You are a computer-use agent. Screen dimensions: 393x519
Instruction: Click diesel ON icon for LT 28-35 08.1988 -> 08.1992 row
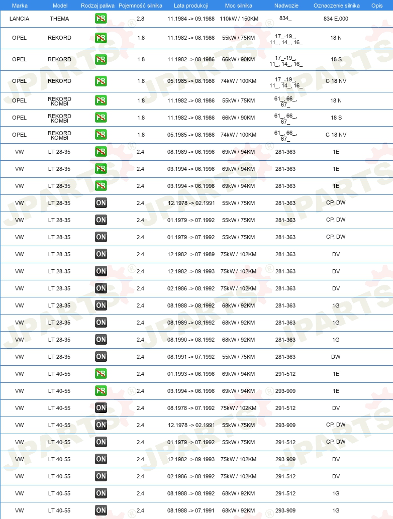point(101,305)
